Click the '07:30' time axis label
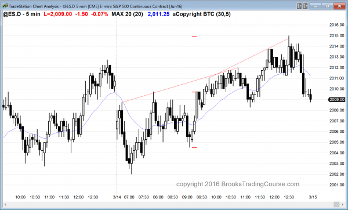The image size is (348, 210). click(x=144, y=197)
